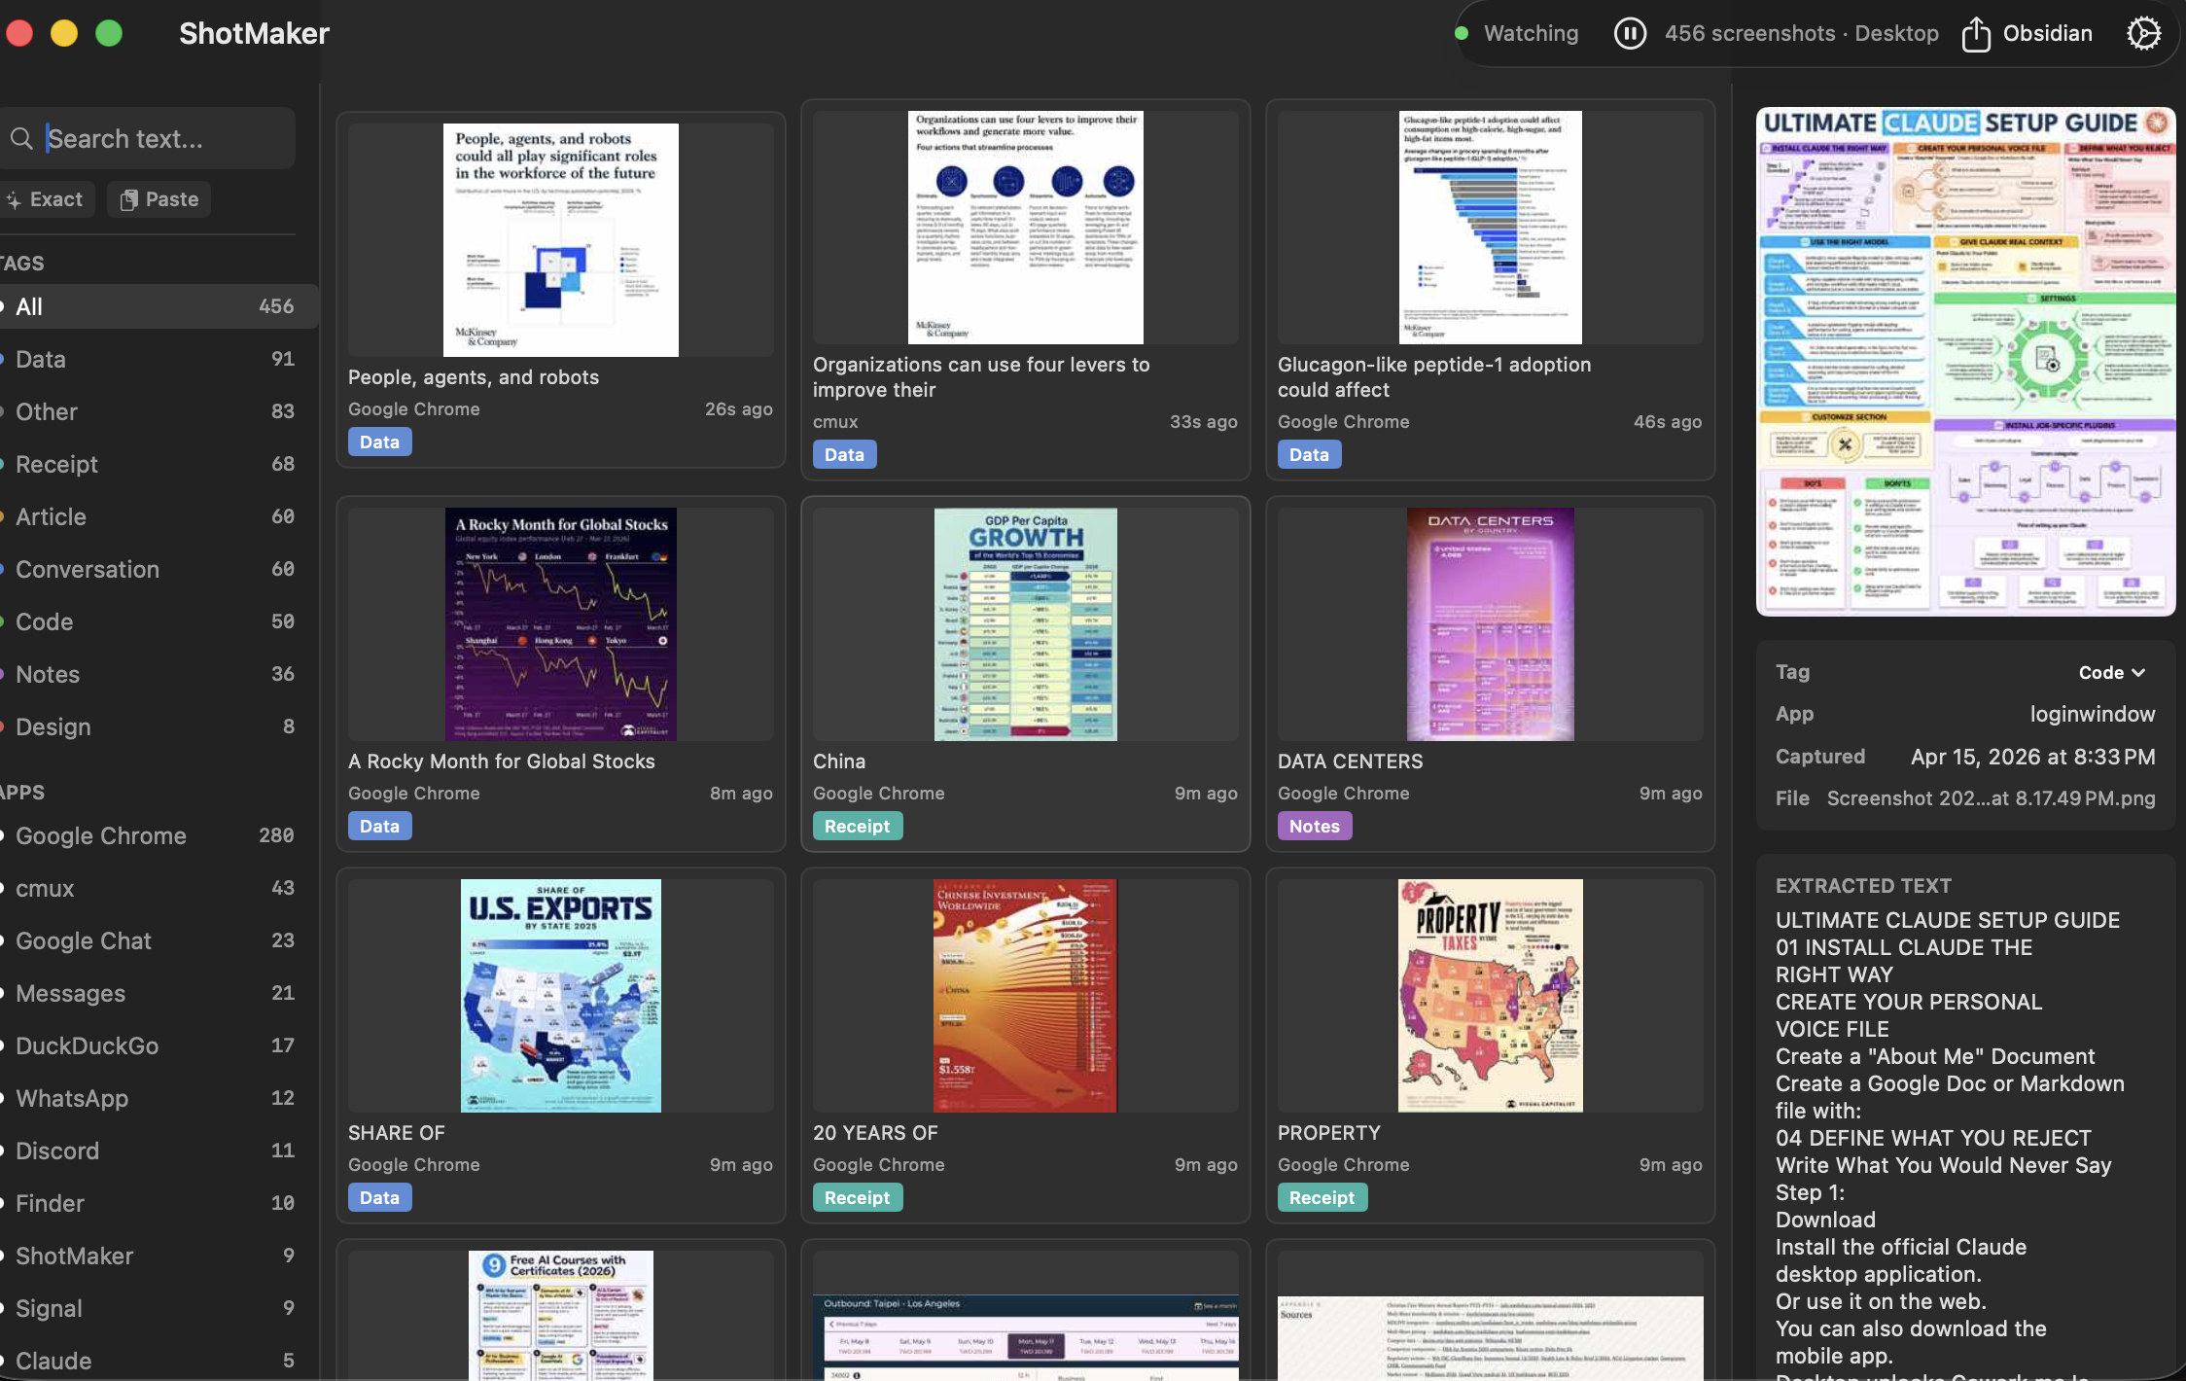Open the A Rocky Month for Global Stocks screenshot
Screen dimensions: 2186x1381
pos(560,623)
